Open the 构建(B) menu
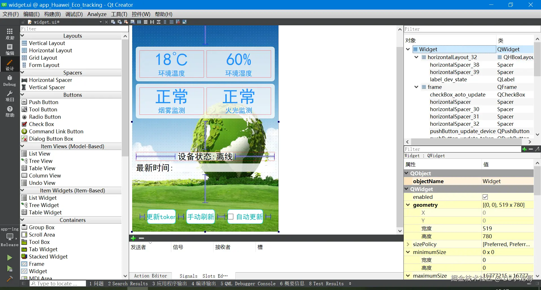The width and height of the screenshot is (541, 290). coord(52,14)
